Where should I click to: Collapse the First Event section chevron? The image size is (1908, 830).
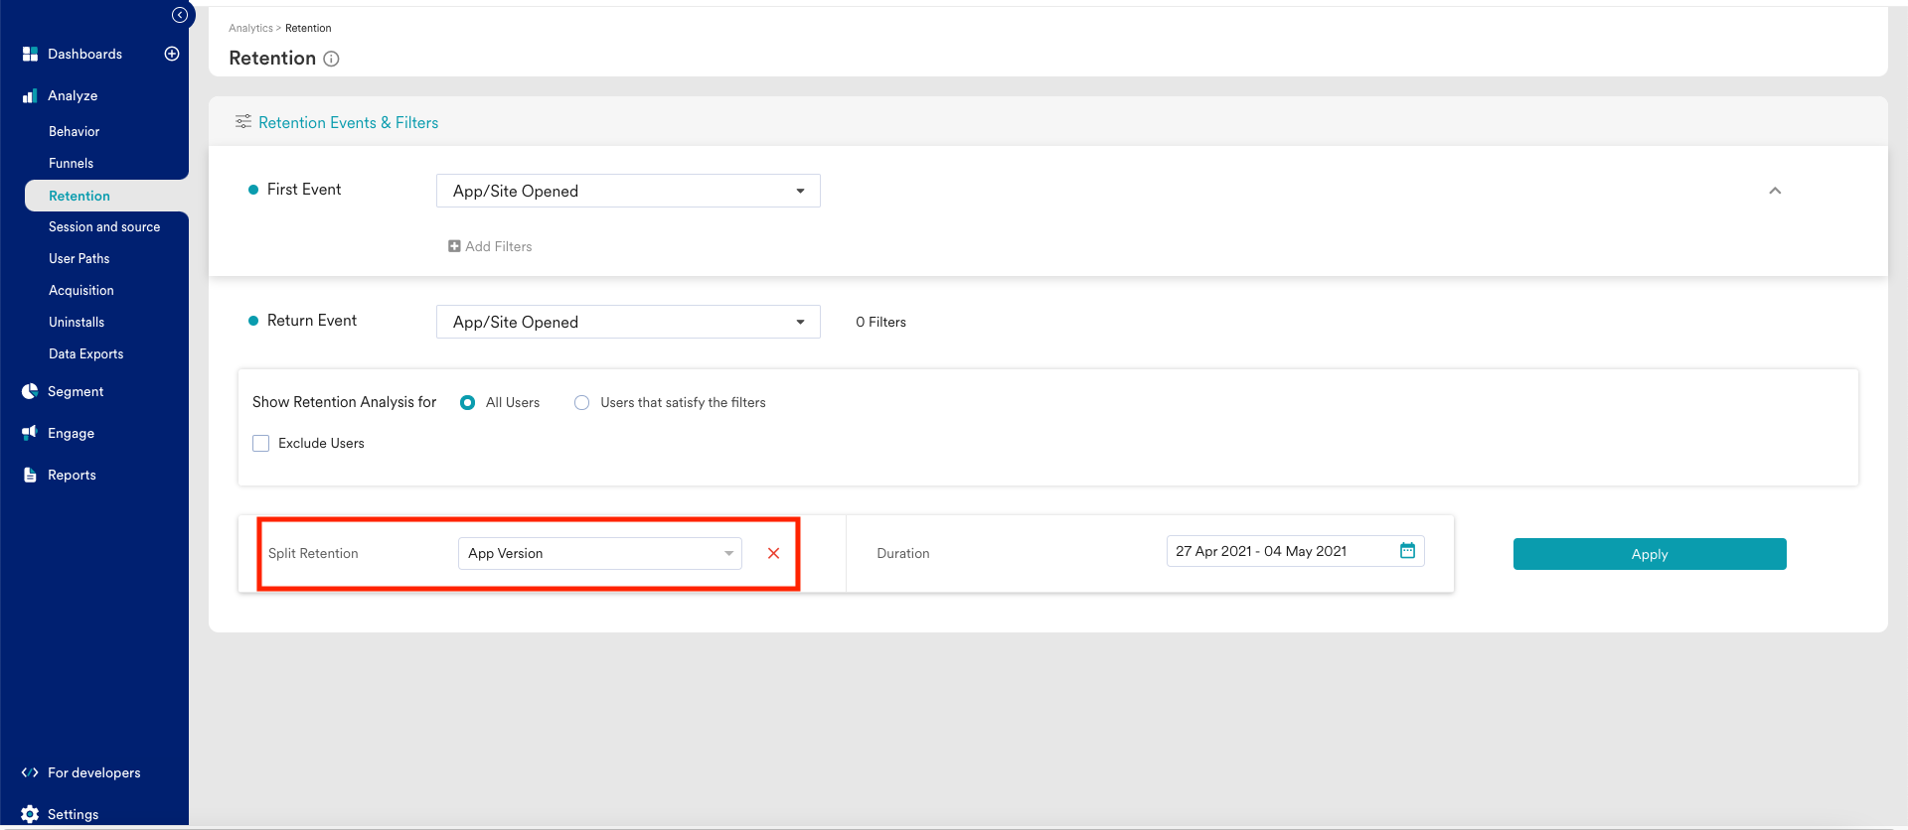click(1775, 191)
